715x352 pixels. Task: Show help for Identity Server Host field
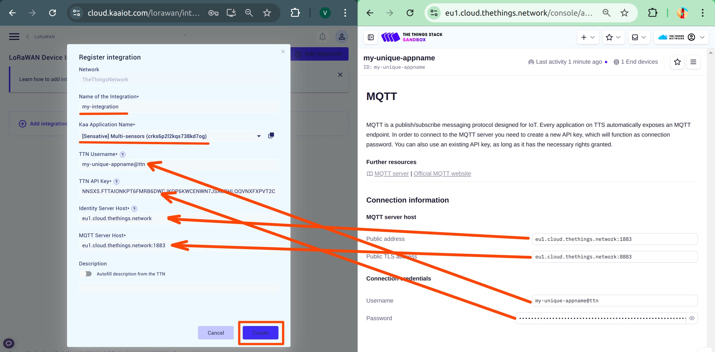[134, 209]
